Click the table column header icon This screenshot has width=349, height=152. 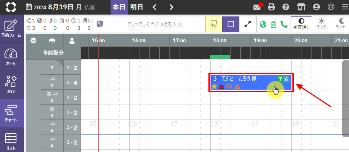pyautogui.click(x=52, y=41)
